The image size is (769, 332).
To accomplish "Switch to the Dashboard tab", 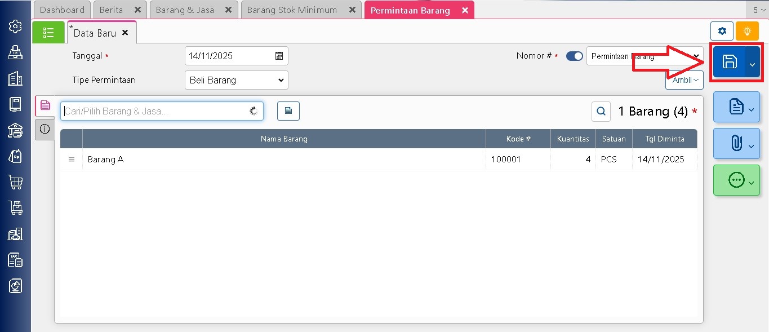I will [62, 10].
